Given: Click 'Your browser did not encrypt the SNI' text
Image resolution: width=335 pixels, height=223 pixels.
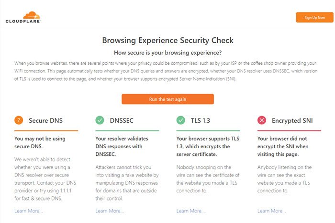Looking at the screenshot, I should (283, 146).
